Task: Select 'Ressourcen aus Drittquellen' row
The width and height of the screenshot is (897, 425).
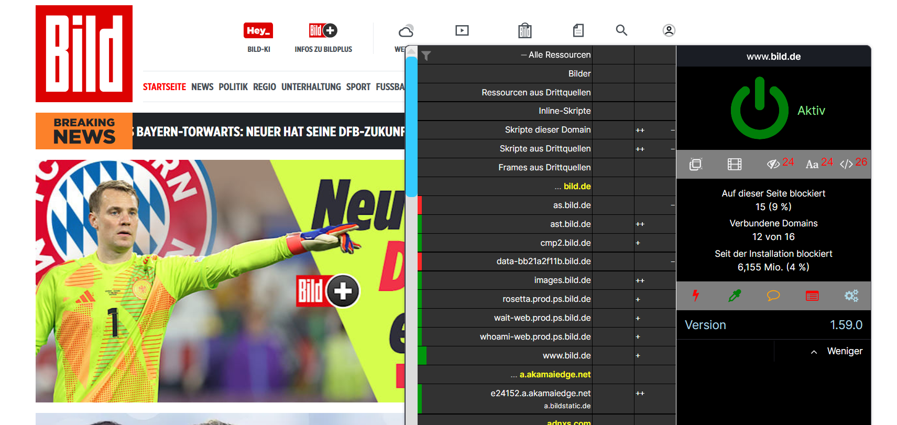Action: (546, 93)
